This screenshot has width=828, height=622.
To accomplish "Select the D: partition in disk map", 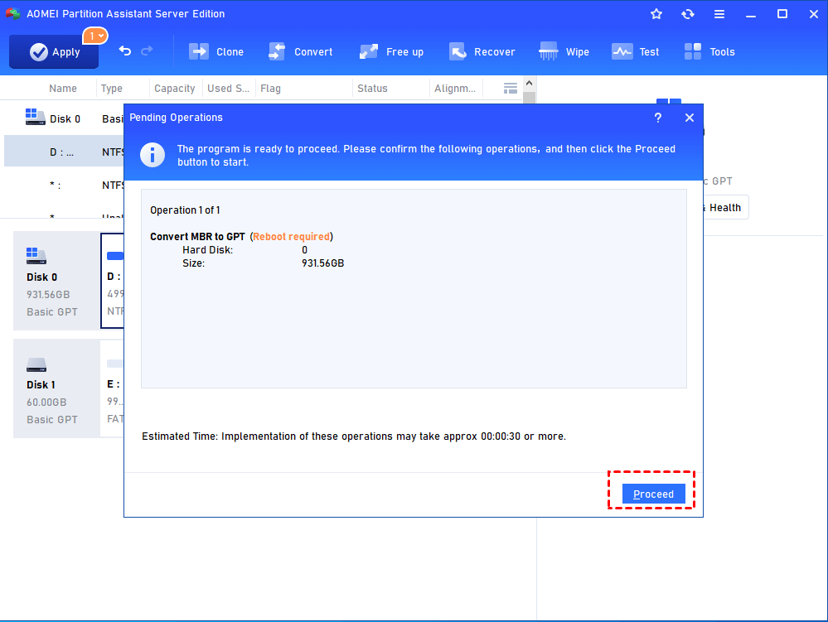I will tap(113, 281).
